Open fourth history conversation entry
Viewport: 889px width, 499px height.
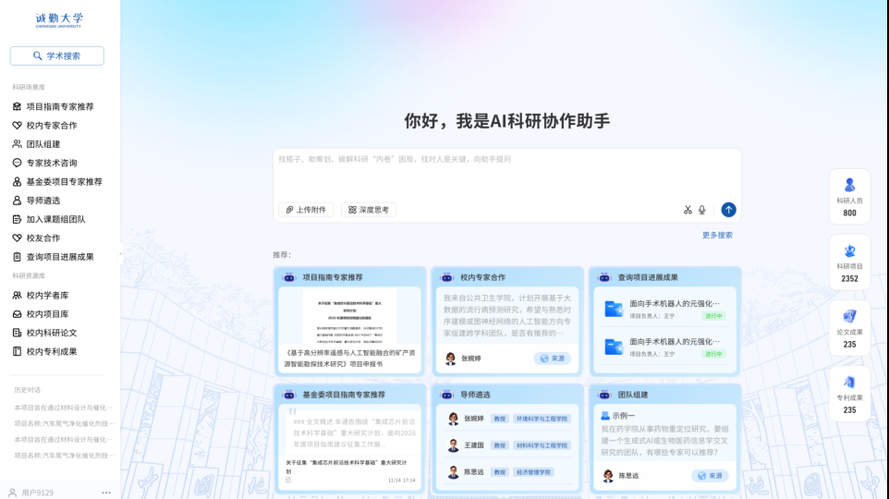point(64,455)
